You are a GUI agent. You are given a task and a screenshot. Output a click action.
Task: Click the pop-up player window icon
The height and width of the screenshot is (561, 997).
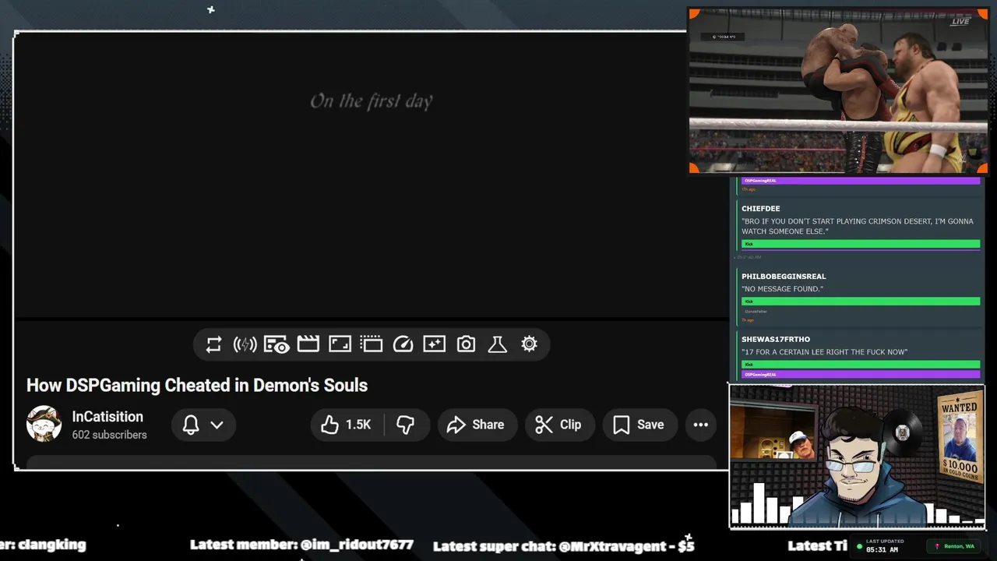pyautogui.click(x=372, y=344)
